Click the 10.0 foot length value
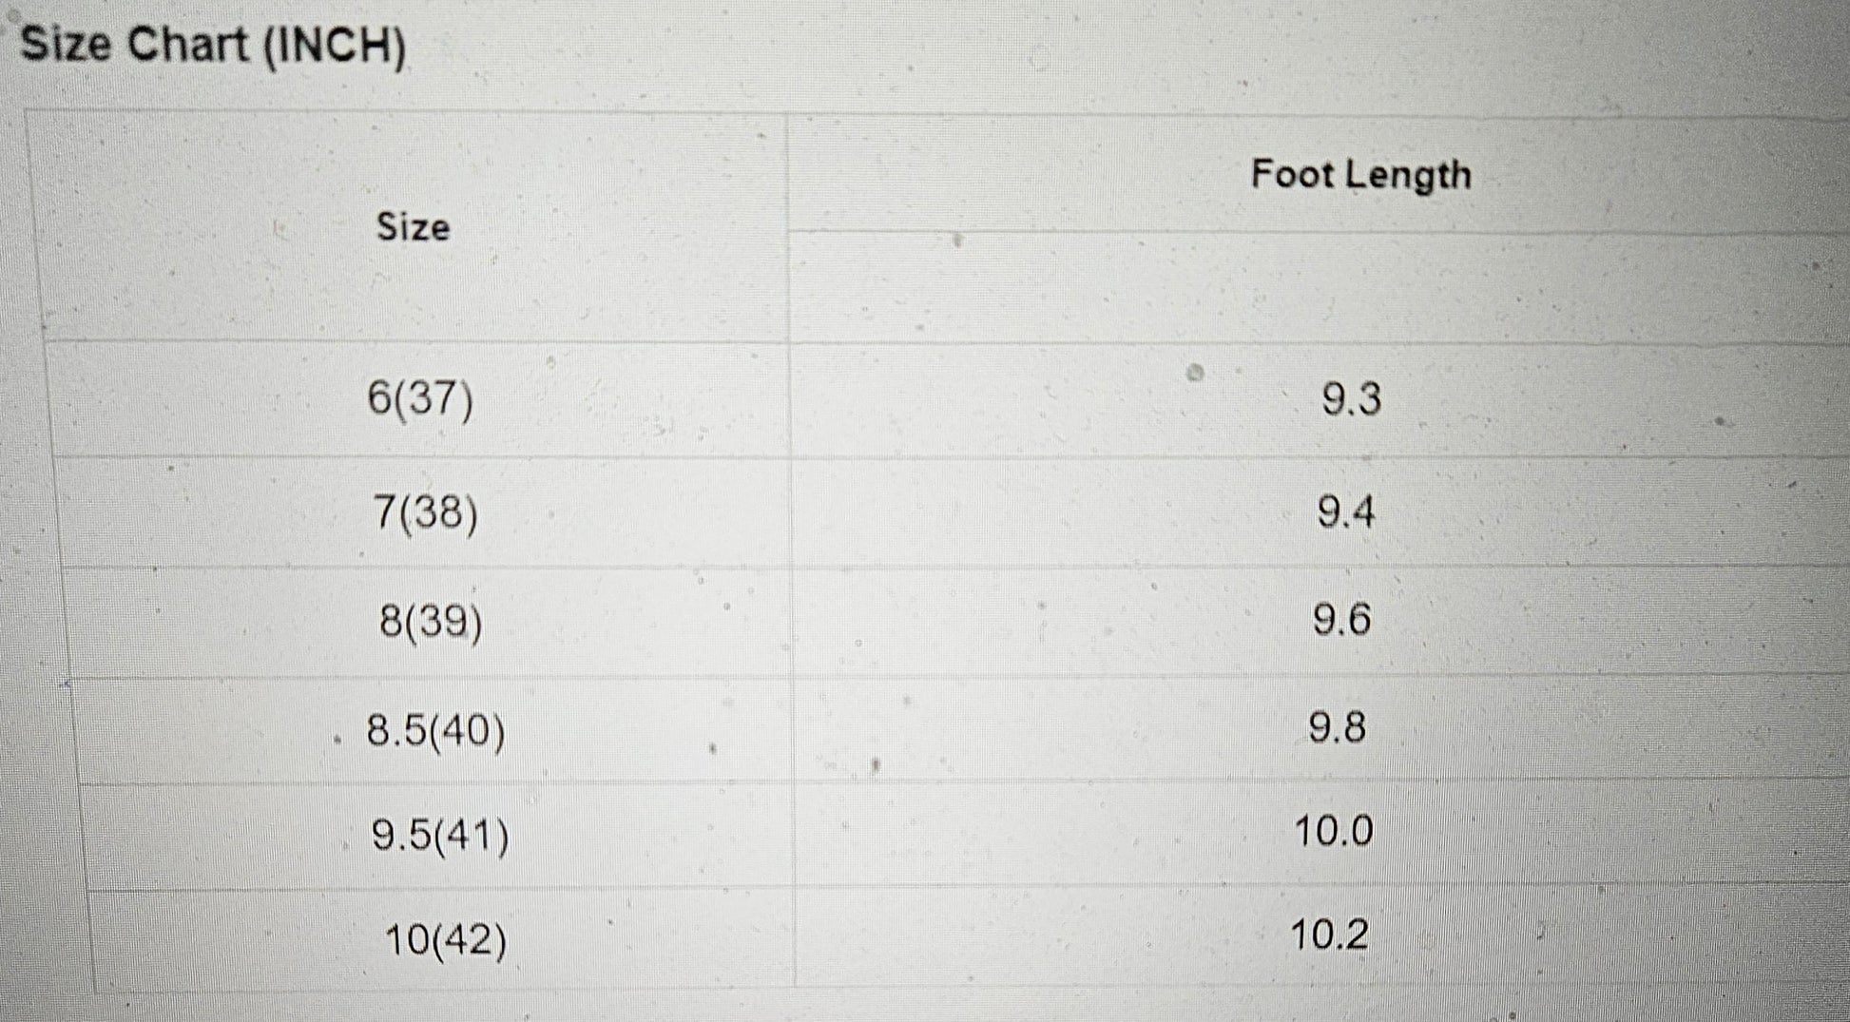This screenshot has height=1022, width=1850. pos(1333,832)
